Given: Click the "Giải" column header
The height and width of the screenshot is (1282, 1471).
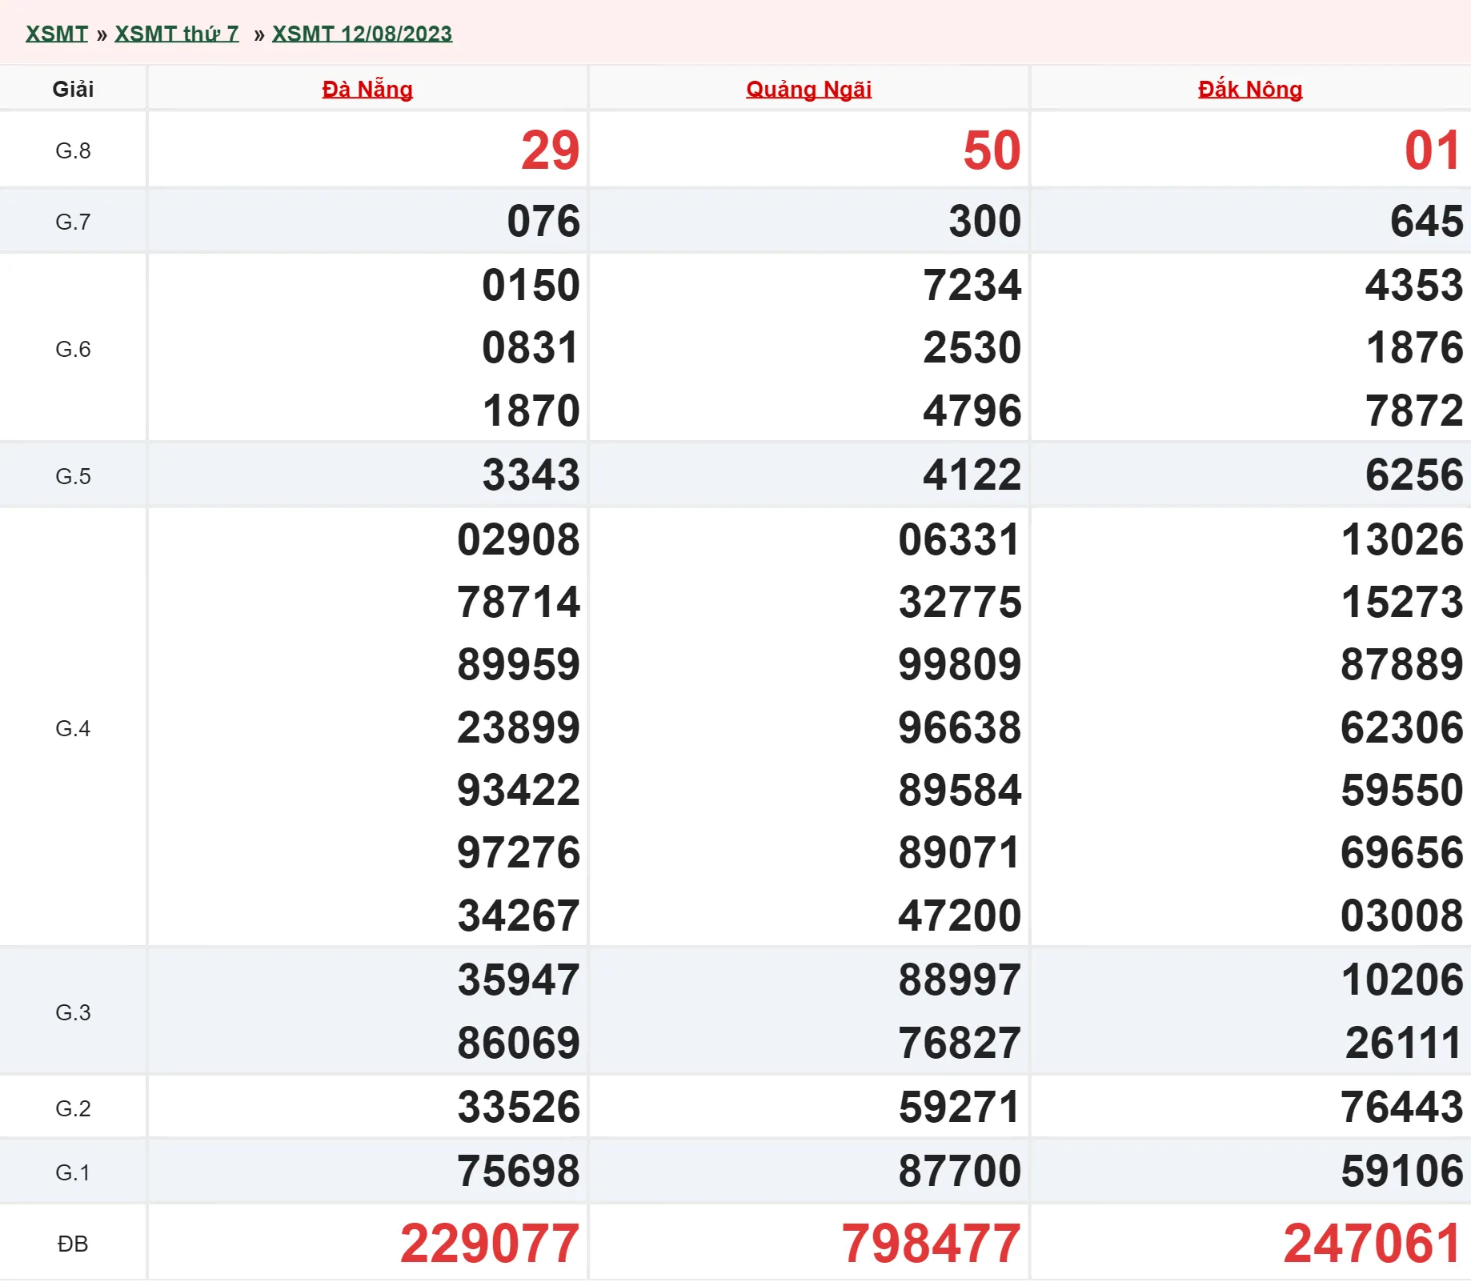Looking at the screenshot, I should click(x=73, y=89).
